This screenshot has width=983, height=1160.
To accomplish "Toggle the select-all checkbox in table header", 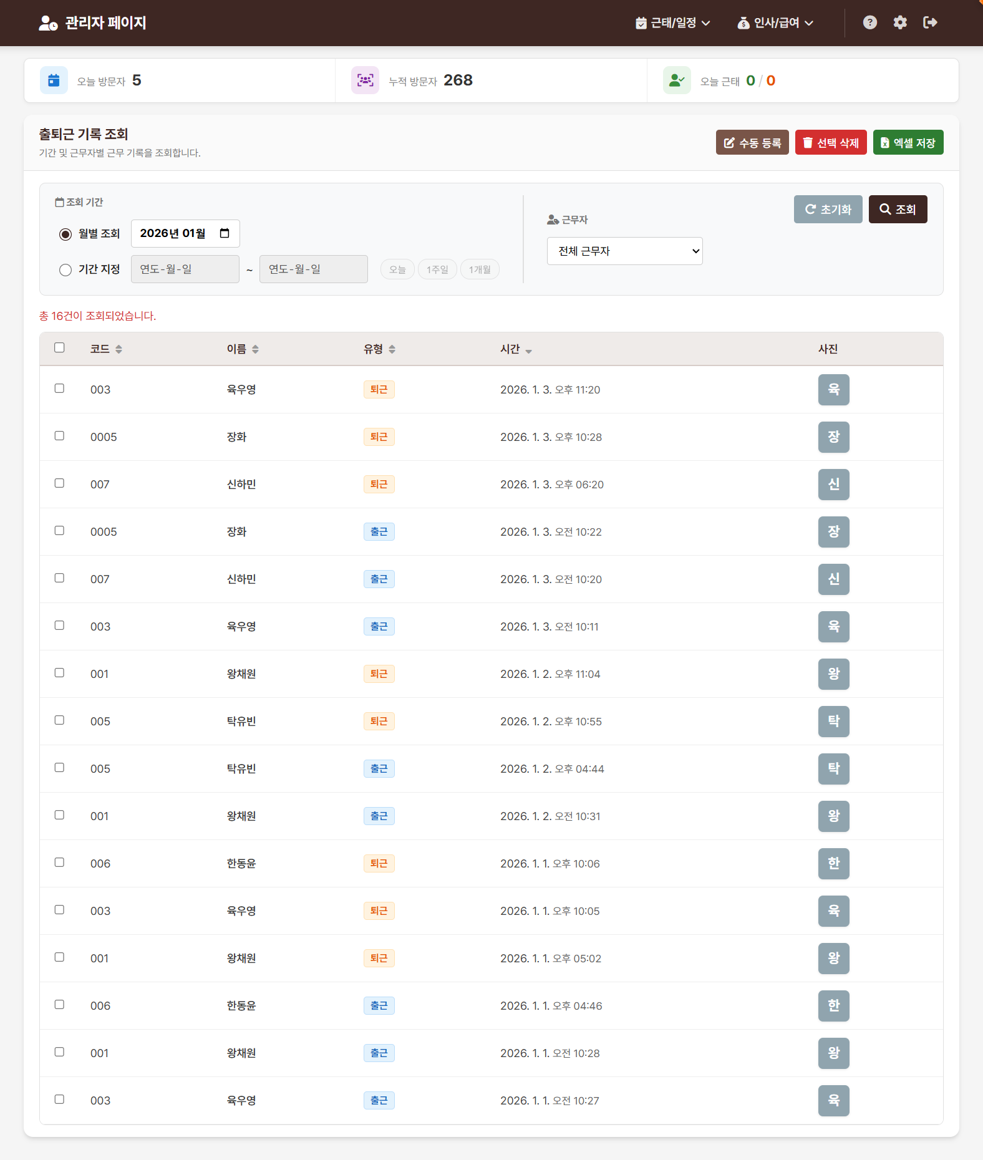I will pyautogui.click(x=59, y=347).
